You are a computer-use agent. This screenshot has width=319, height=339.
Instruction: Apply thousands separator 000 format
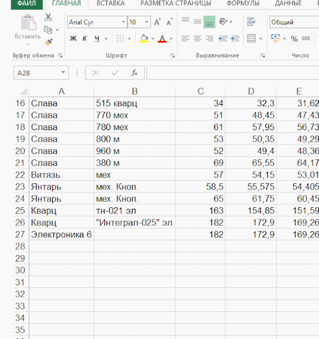[306, 38]
